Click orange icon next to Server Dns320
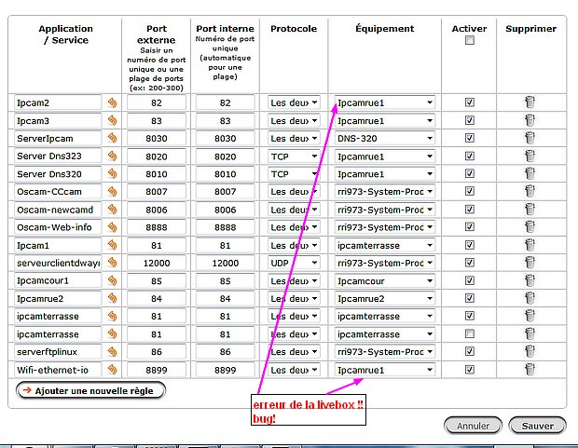 click(113, 174)
